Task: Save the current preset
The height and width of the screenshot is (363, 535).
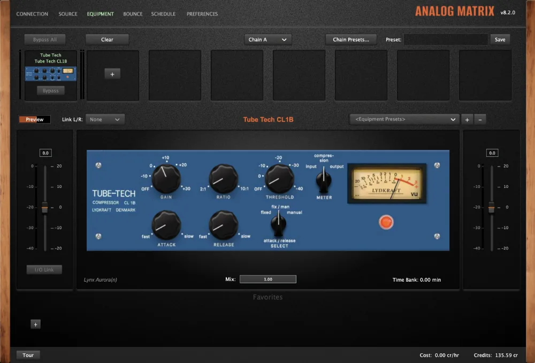Action: [x=500, y=40]
